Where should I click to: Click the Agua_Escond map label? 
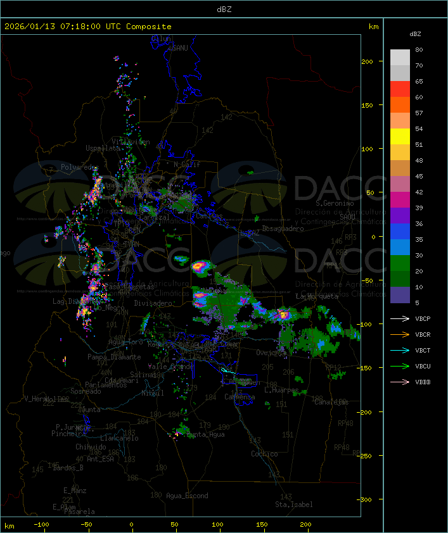pyautogui.click(x=187, y=496)
